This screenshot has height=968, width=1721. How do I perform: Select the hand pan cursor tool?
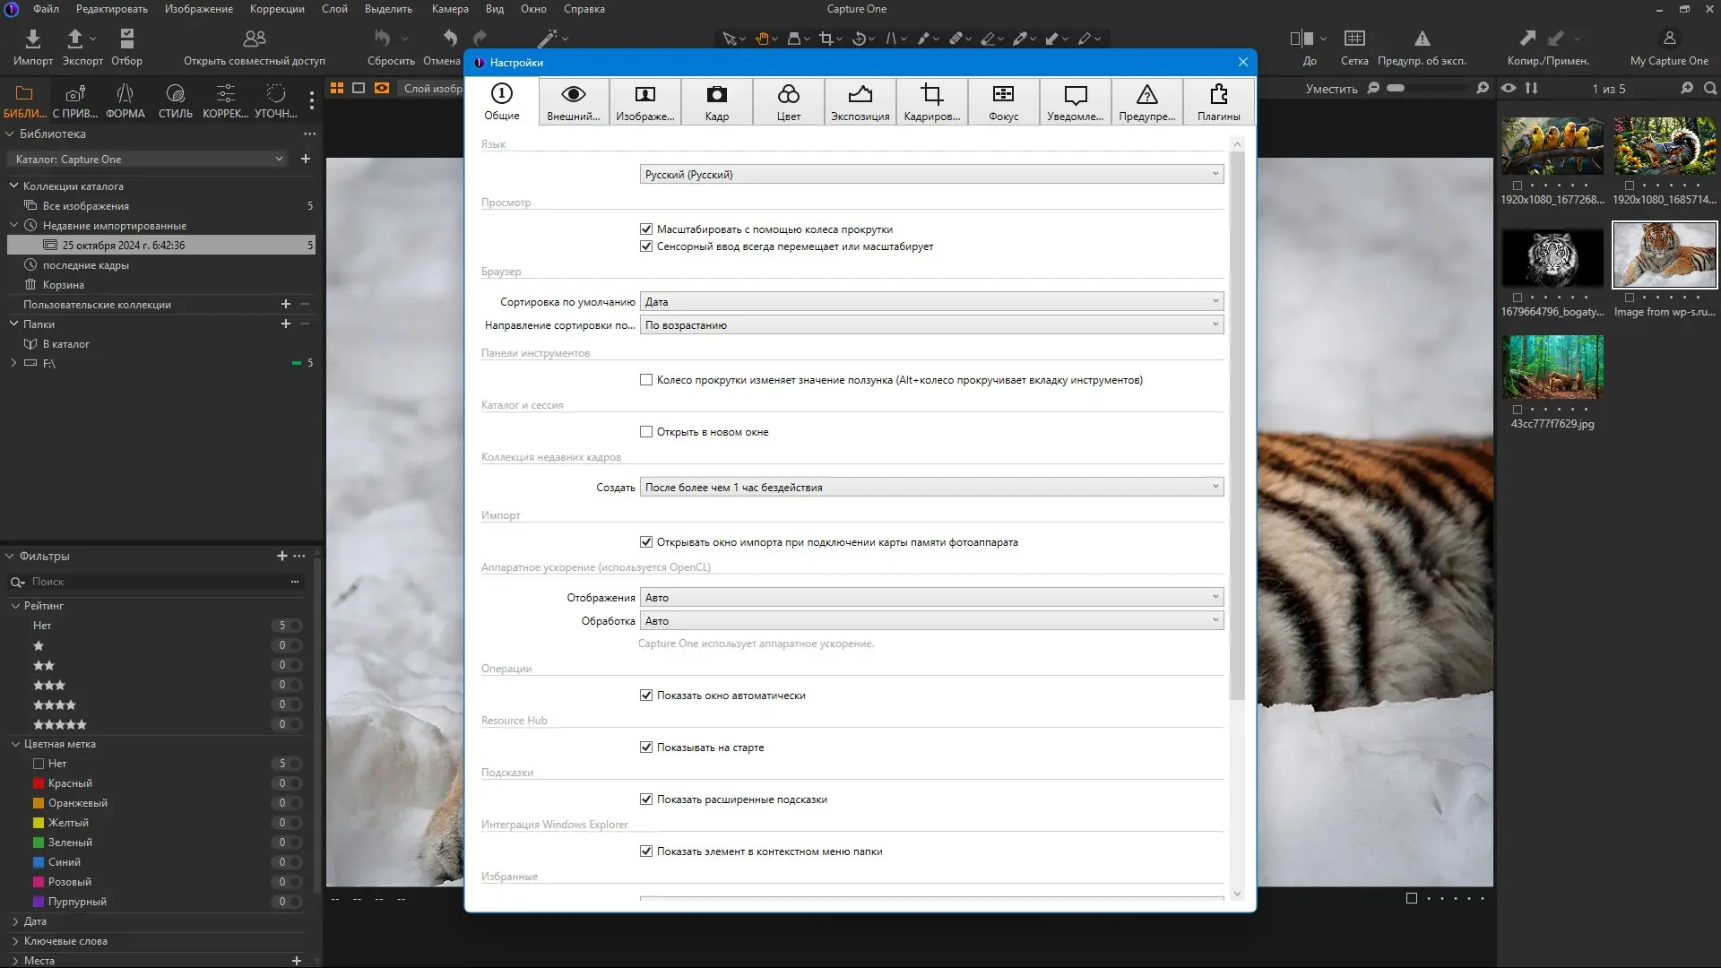[x=763, y=39]
